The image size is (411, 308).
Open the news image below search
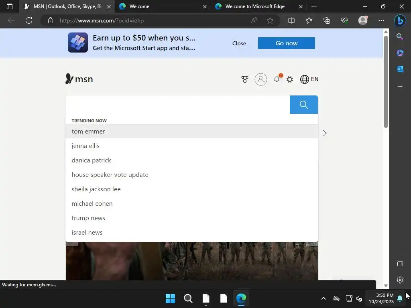[191, 261]
